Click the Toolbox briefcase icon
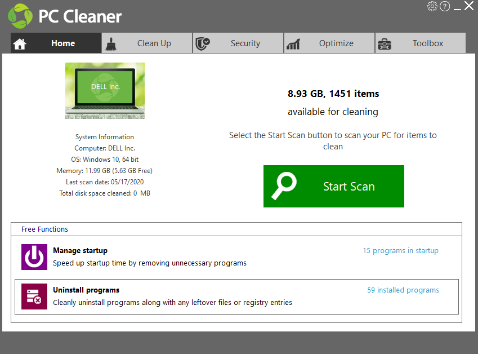The image size is (478, 354). coord(385,44)
